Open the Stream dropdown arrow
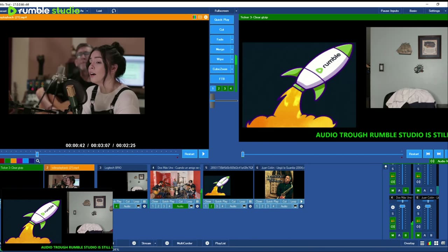 pos(155,243)
